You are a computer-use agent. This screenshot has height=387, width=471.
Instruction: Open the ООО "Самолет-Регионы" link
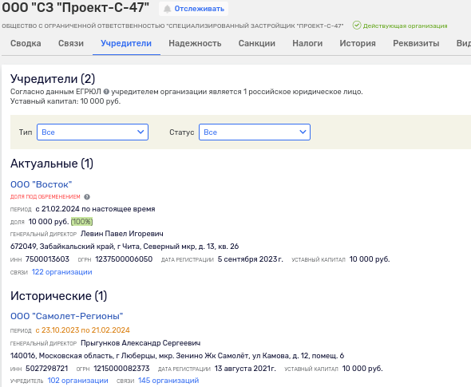[67, 316]
